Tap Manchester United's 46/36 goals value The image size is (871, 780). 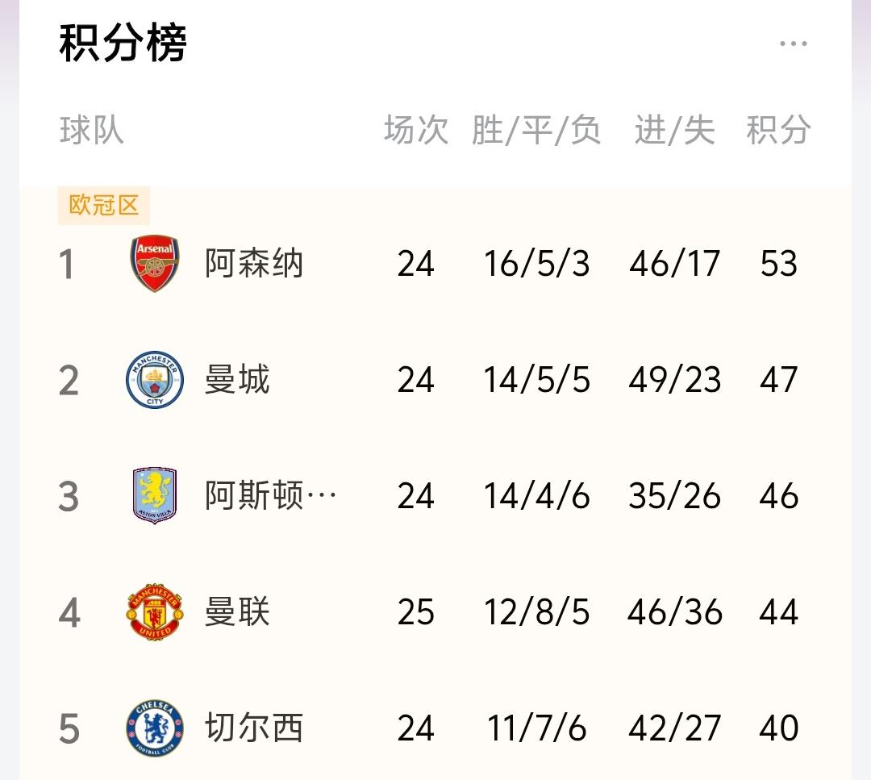pyautogui.click(x=675, y=612)
